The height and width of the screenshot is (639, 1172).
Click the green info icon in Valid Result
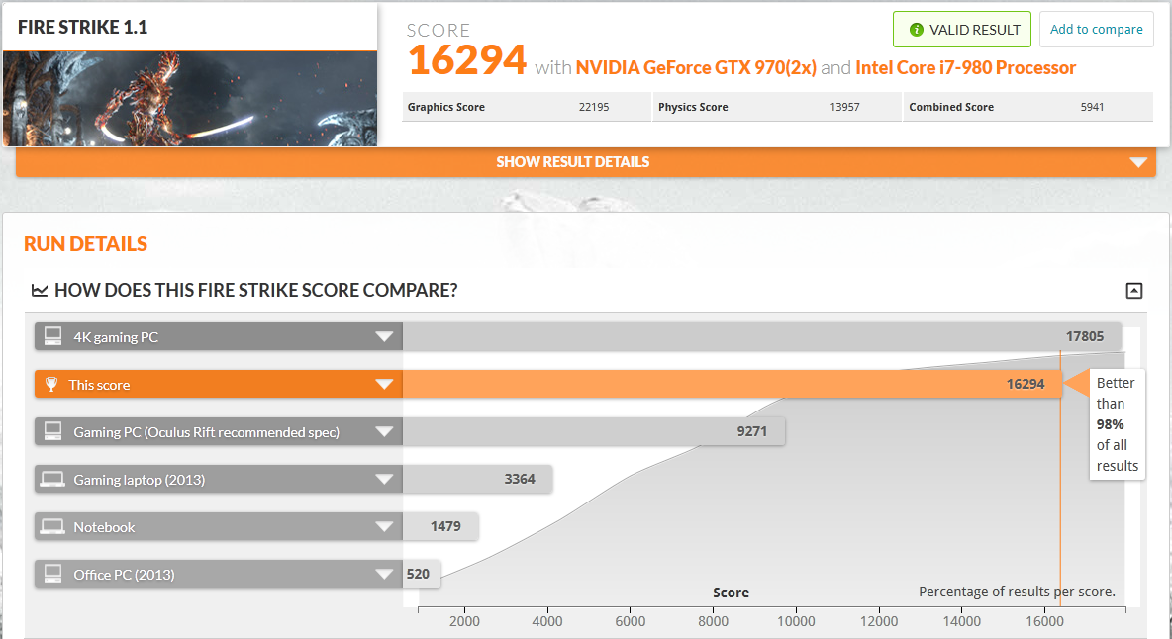click(916, 29)
